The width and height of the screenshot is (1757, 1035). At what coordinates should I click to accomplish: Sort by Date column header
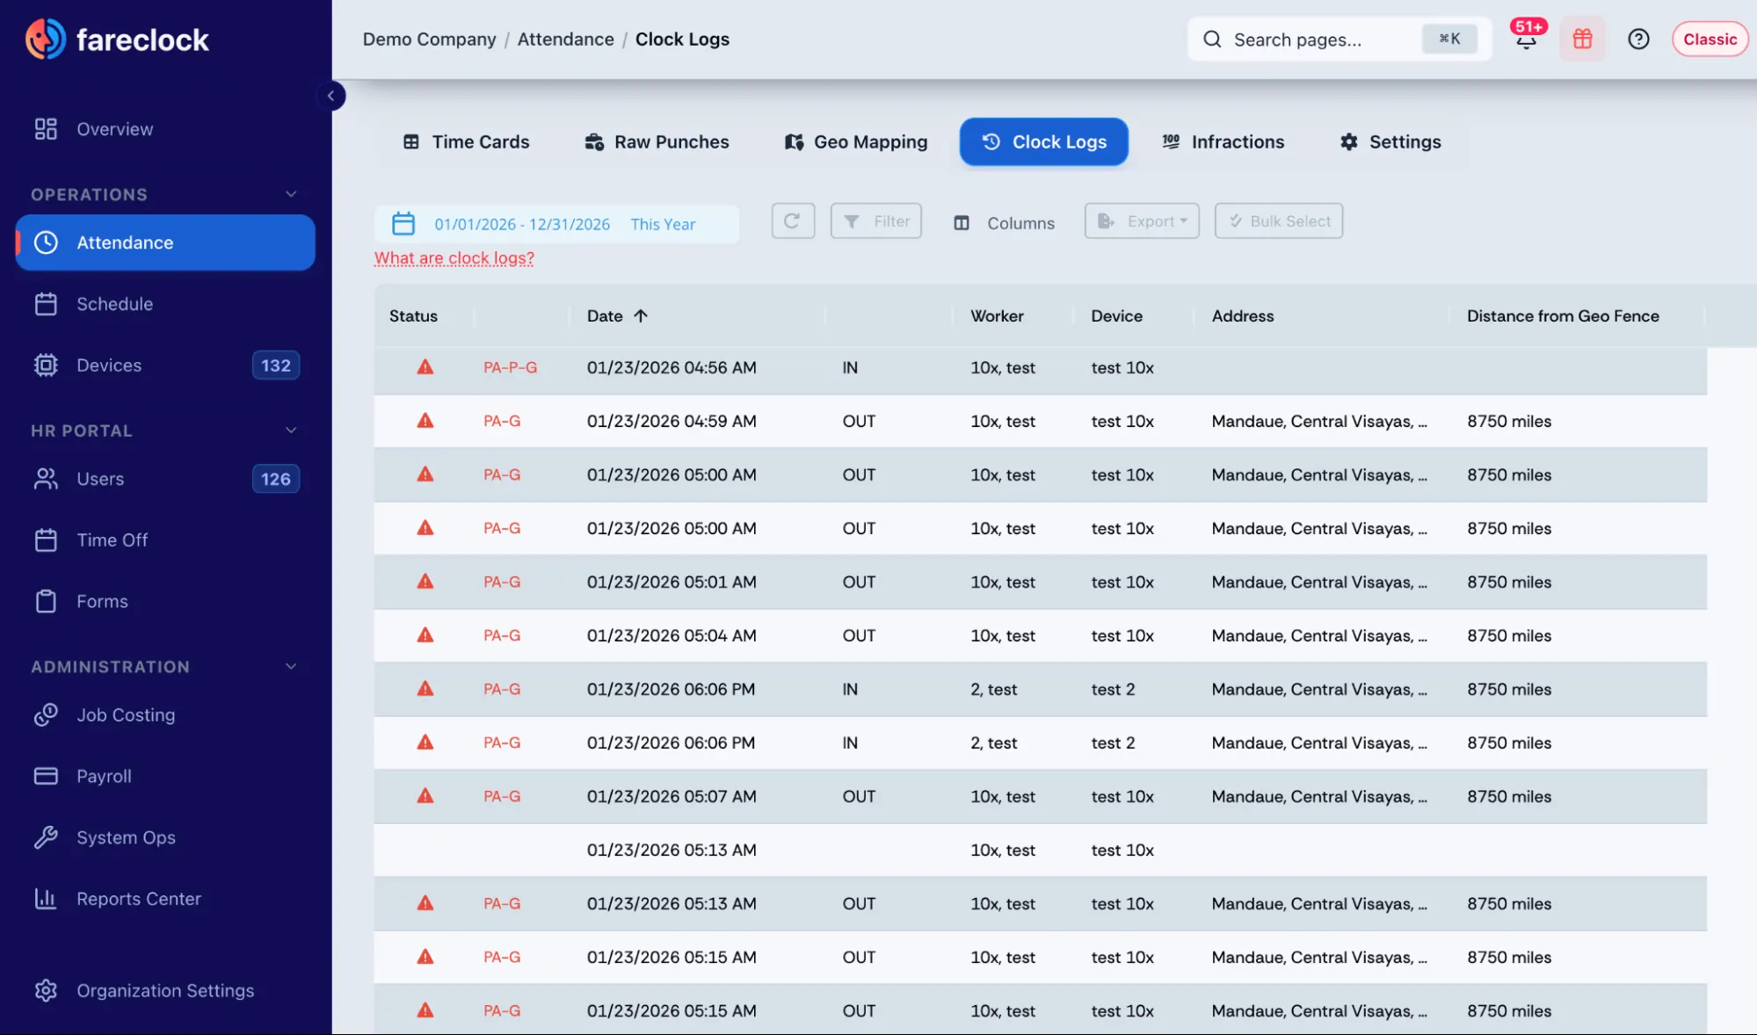tap(617, 316)
